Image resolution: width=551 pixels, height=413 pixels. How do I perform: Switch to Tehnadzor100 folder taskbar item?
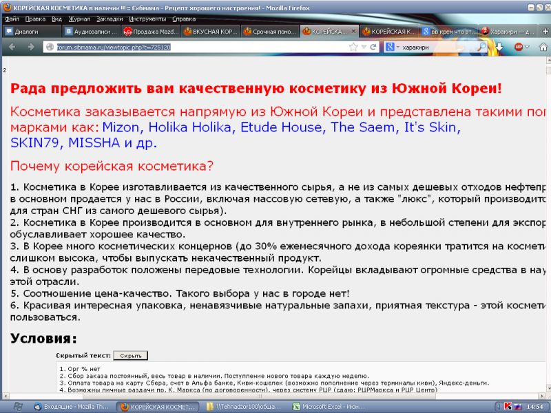pos(244,407)
